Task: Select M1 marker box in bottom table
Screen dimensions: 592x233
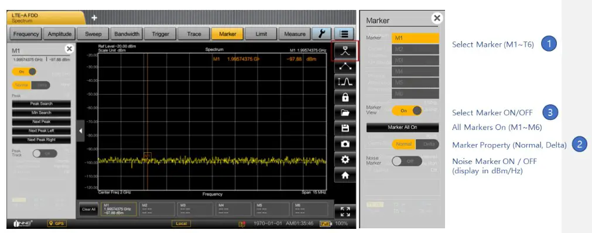Action: [118, 209]
